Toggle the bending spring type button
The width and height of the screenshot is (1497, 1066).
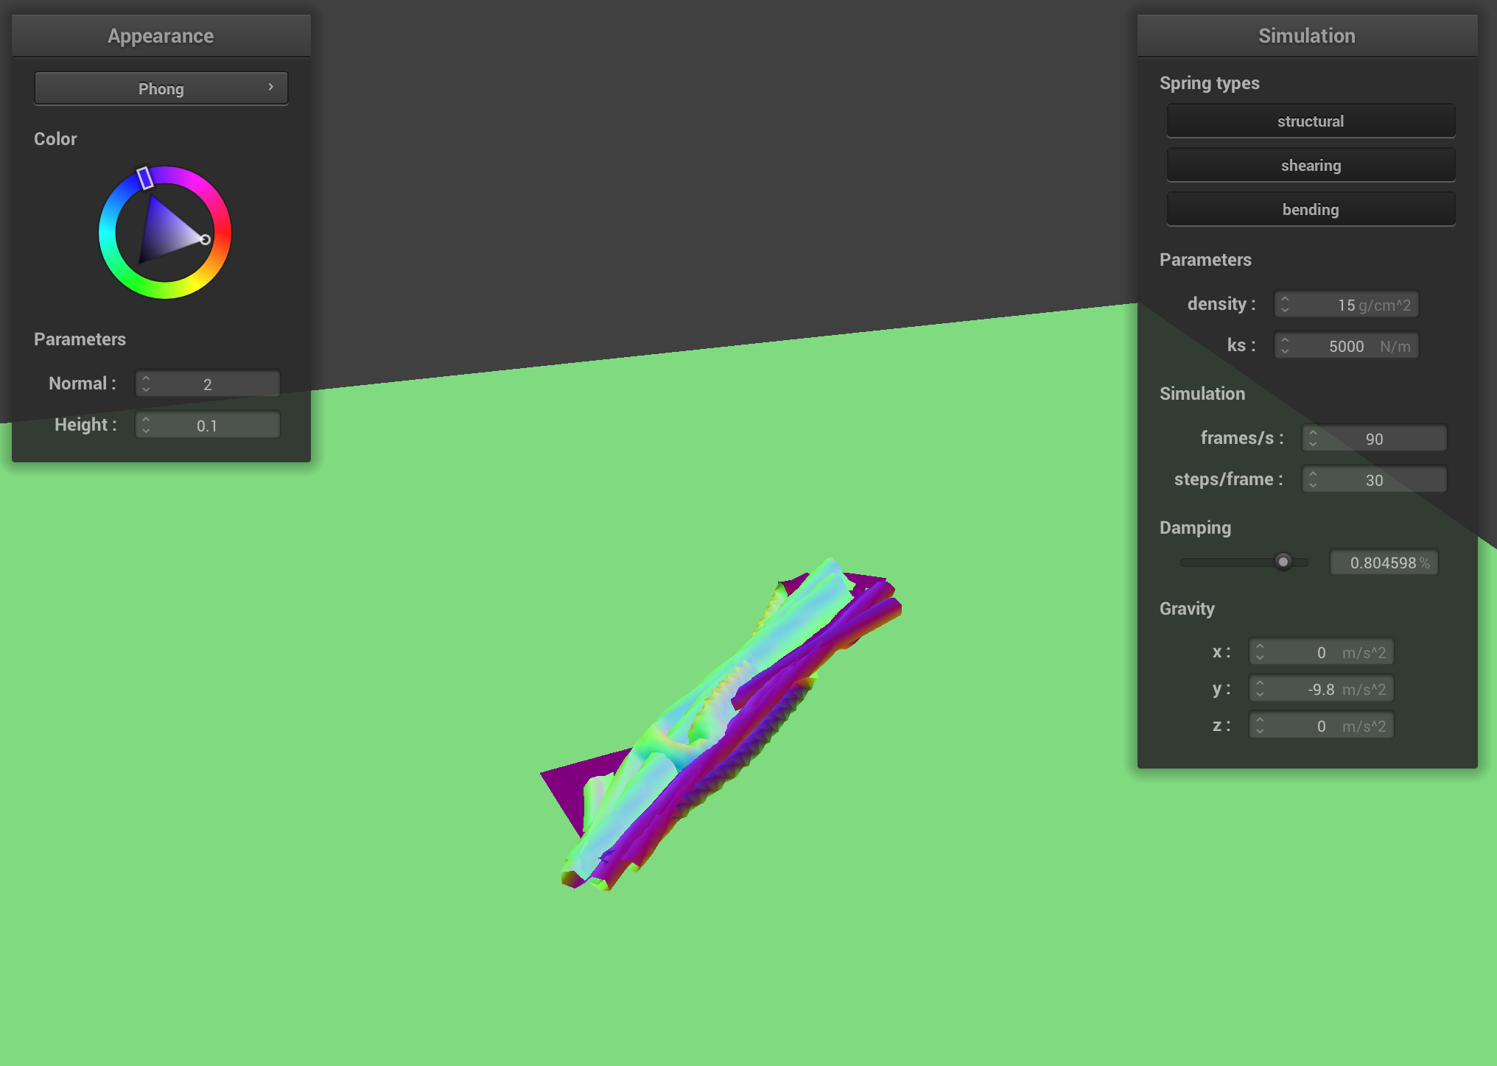pyautogui.click(x=1310, y=210)
